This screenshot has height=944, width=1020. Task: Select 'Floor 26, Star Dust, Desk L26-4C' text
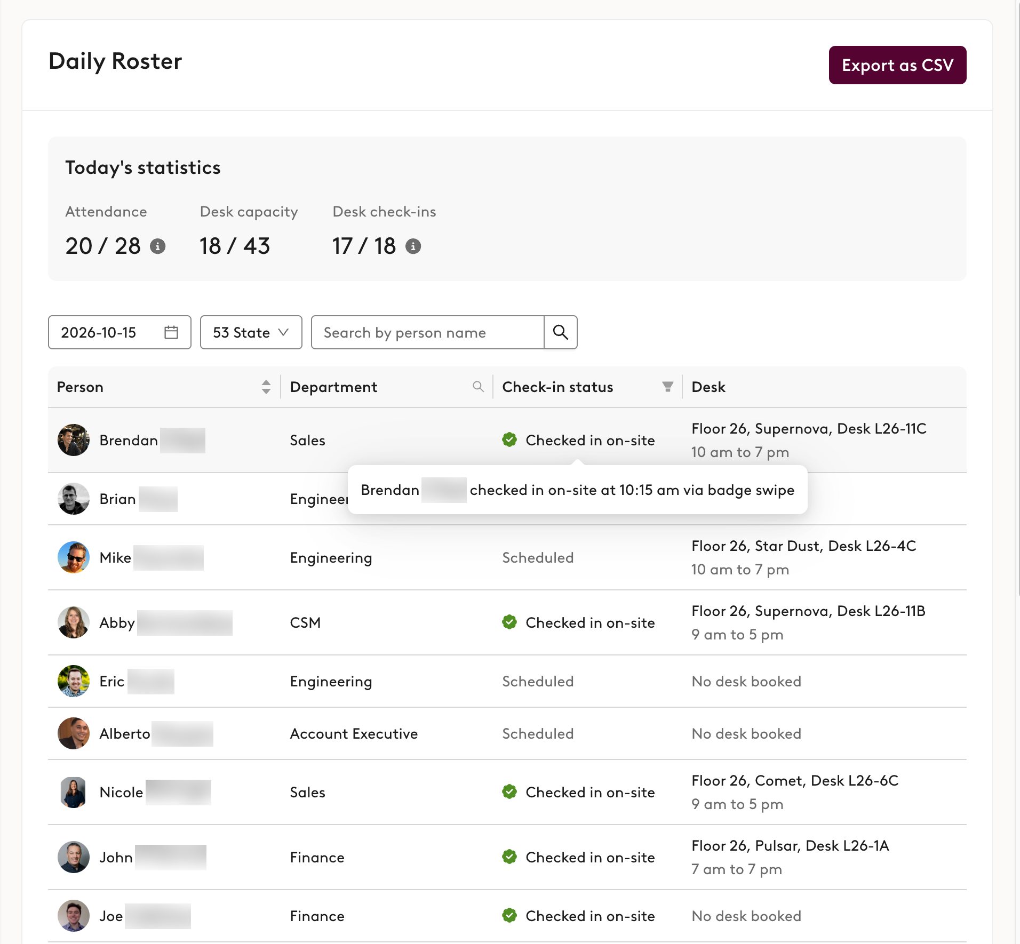(804, 546)
